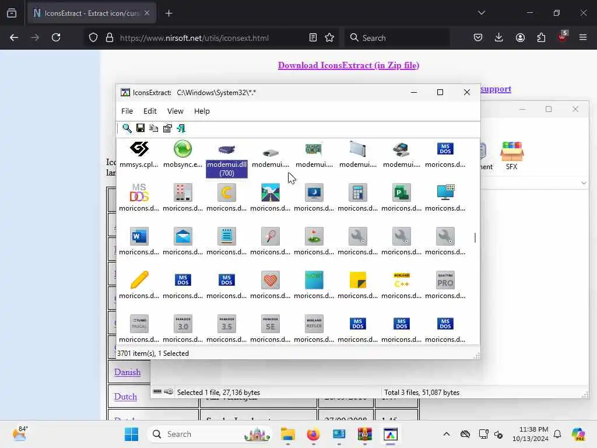Open File Explorer from the taskbar
The width and height of the screenshot is (597, 448).
(x=288, y=434)
